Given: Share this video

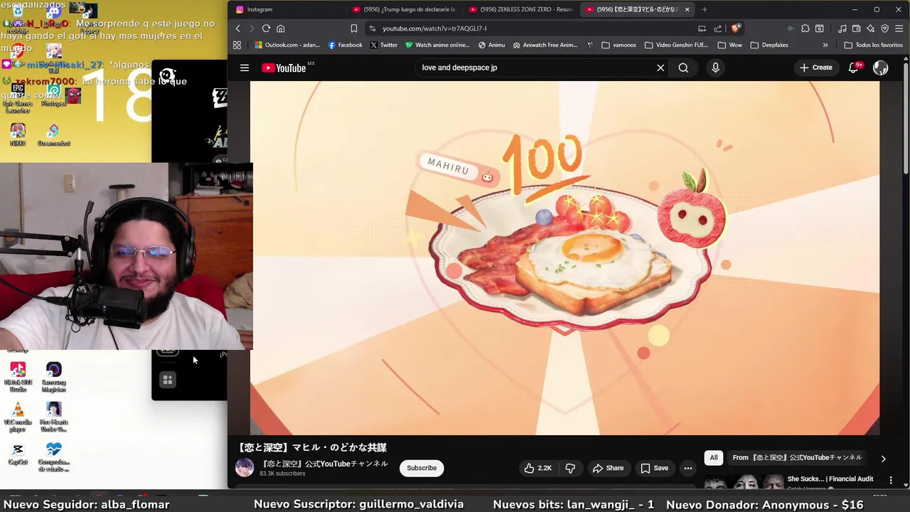Looking at the screenshot, I should (609, 468).
